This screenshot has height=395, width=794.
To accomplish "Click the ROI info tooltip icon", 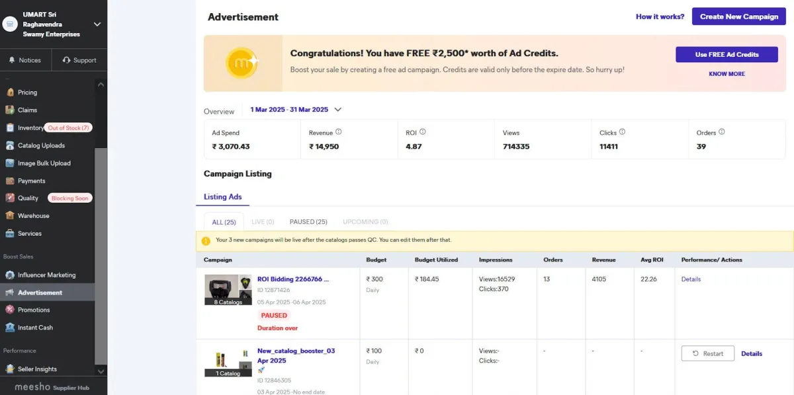I will [423, 132].
